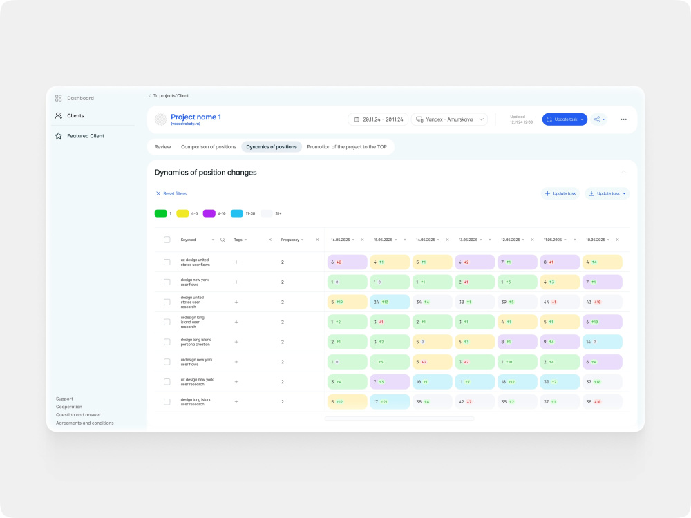The width and height of the screenshot is (691, 518).
Task: Click the horizontal scrollbar below the table
Action: (399, 419)
